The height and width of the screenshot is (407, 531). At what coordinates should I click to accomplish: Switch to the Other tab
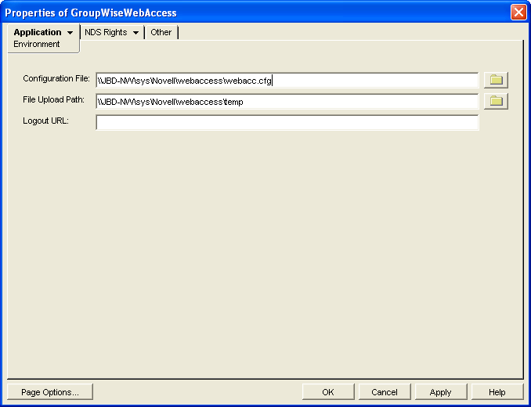pyautogui.click(x=161, y=32)
